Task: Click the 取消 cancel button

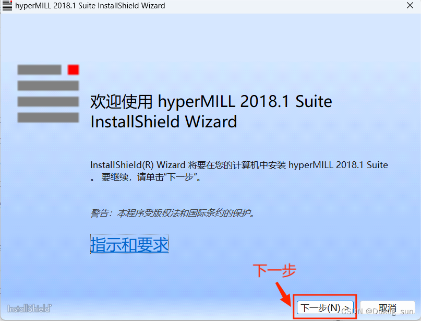Action: pyautogui.click(x=388, y=307)
